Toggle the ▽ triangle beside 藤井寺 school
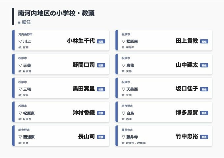The width and height of the screenshot is (224, 158). [x=124, y=137]
